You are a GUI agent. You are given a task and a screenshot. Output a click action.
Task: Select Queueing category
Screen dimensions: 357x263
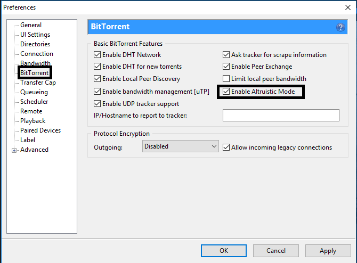tap(34, 92)
